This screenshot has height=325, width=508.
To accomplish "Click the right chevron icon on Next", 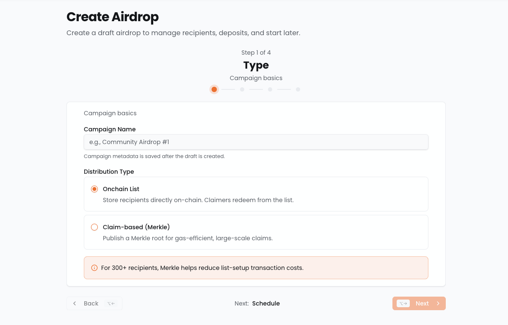I will pos(438,303).
